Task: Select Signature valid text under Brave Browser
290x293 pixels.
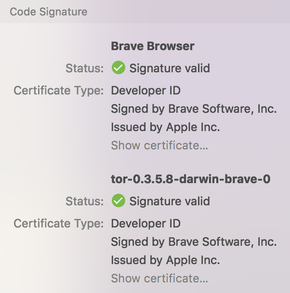Action: [170, 68]
